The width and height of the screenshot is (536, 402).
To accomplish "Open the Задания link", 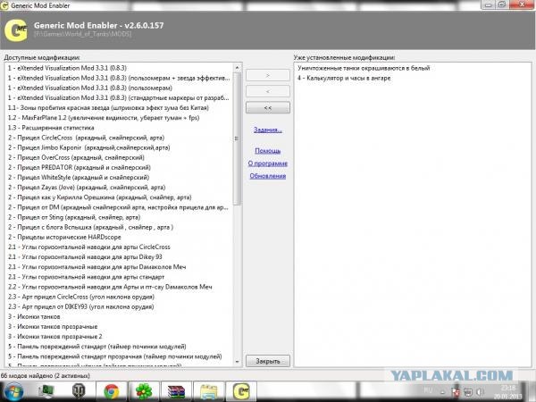I will pyautogui.click(x=268, y=130).
